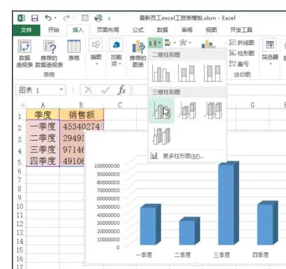This screenshot has width=286, height=269.
Task: Click the Name Box showing 图表 1
Action: [x=37, y=90]
